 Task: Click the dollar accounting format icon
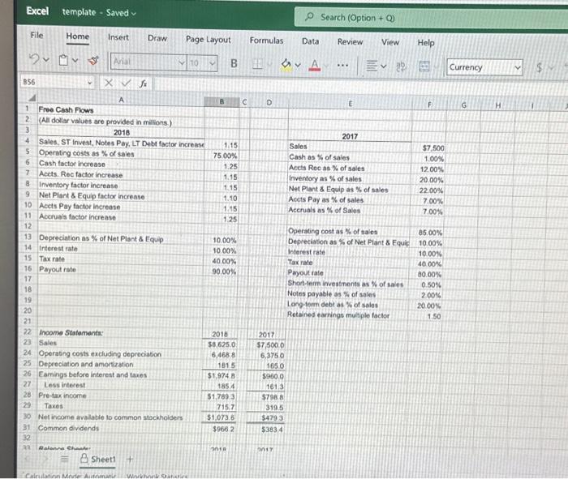[540, 67]
